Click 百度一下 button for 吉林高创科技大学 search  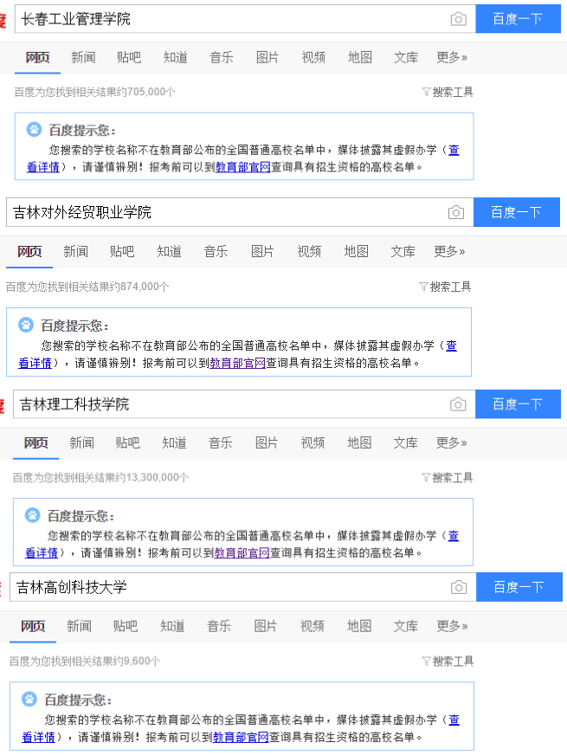tap(519, 587)
